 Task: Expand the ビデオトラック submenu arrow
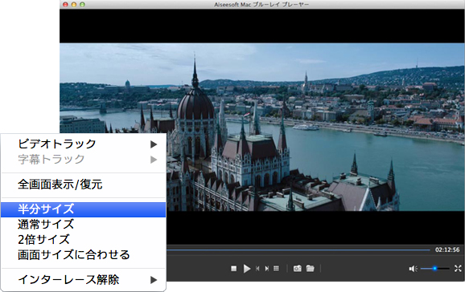click(154, 144)
